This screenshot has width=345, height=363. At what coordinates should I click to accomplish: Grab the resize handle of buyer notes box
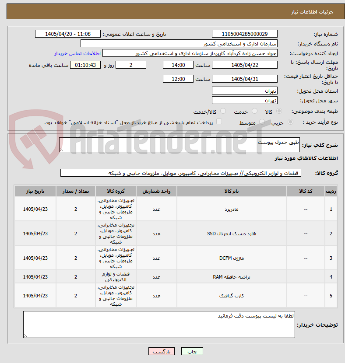tap(25, 336)
